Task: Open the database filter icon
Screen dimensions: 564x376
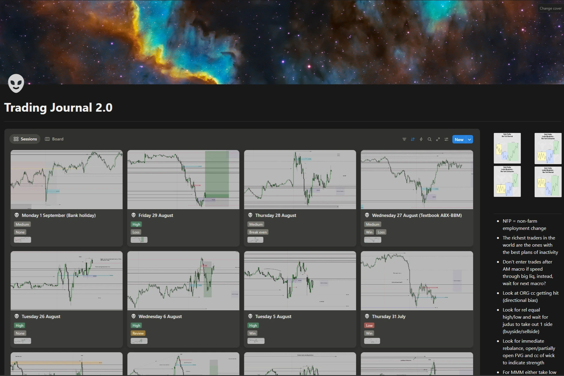Action: pos(404,139)
